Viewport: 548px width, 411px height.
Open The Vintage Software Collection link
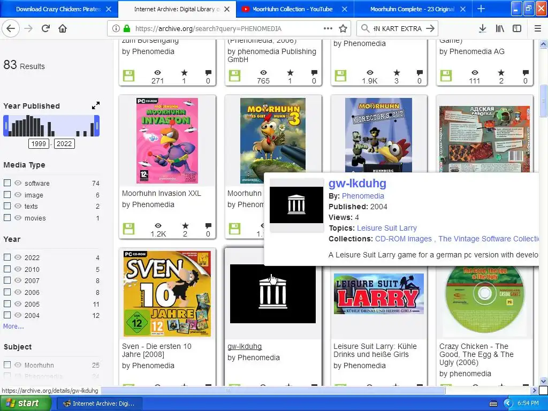489,239
